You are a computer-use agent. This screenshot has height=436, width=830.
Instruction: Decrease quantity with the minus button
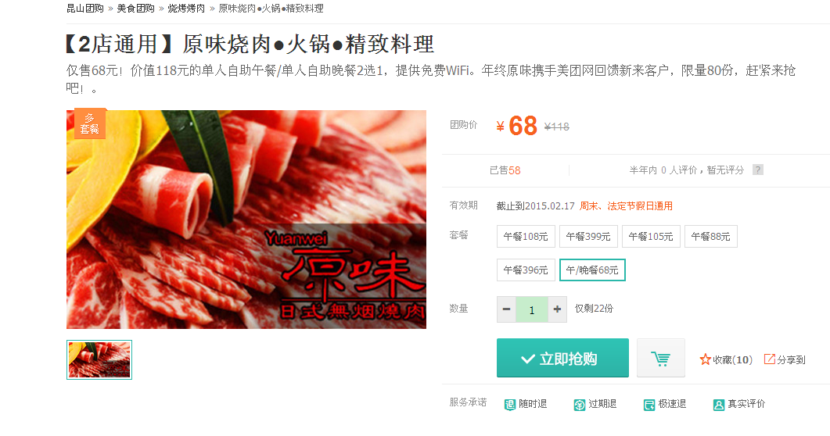coord(507,309)
